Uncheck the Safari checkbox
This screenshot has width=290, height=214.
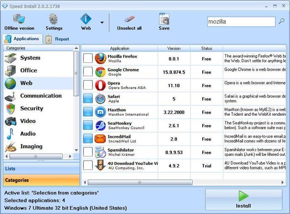[88, 99]
